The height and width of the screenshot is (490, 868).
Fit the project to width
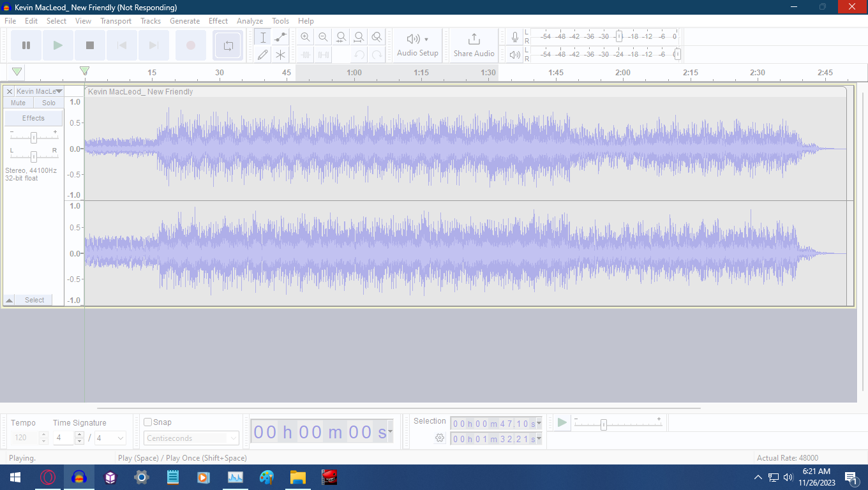pyautogui.click(x=359, y=36)
